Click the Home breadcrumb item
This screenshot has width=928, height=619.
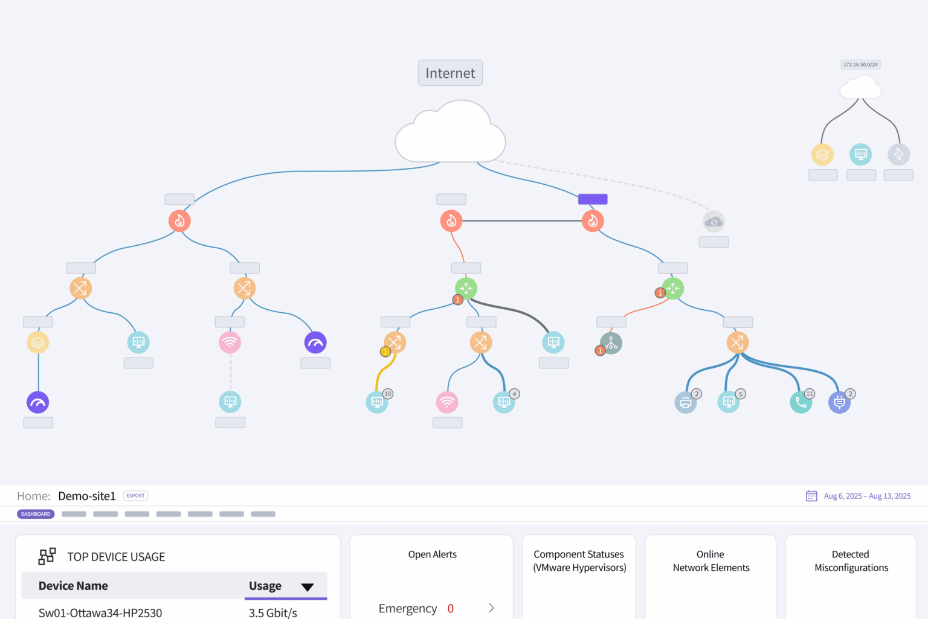pos(33,495)
